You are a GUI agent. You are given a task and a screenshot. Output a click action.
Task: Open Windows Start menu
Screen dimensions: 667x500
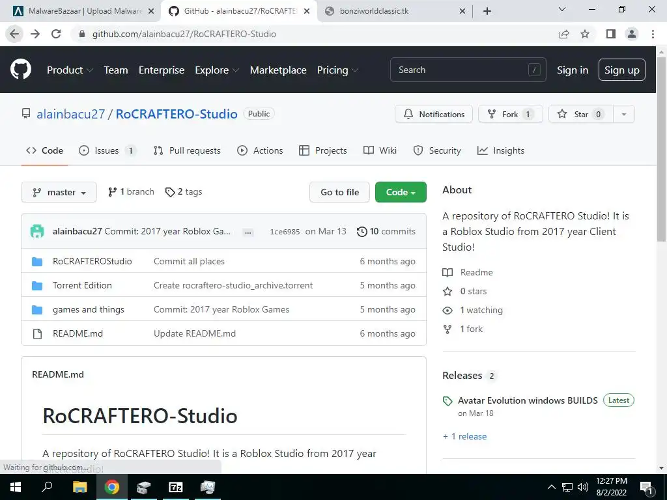click(16, 487)
